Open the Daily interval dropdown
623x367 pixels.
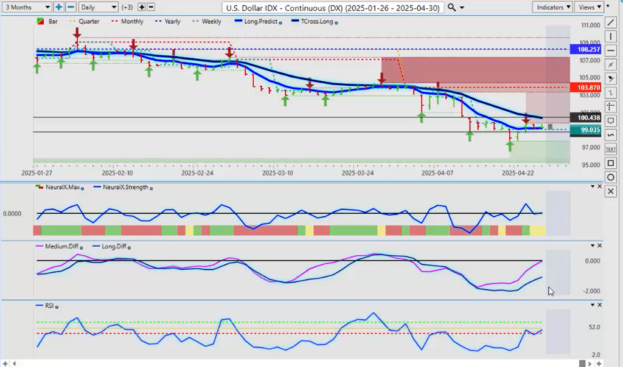pos(97,7)
